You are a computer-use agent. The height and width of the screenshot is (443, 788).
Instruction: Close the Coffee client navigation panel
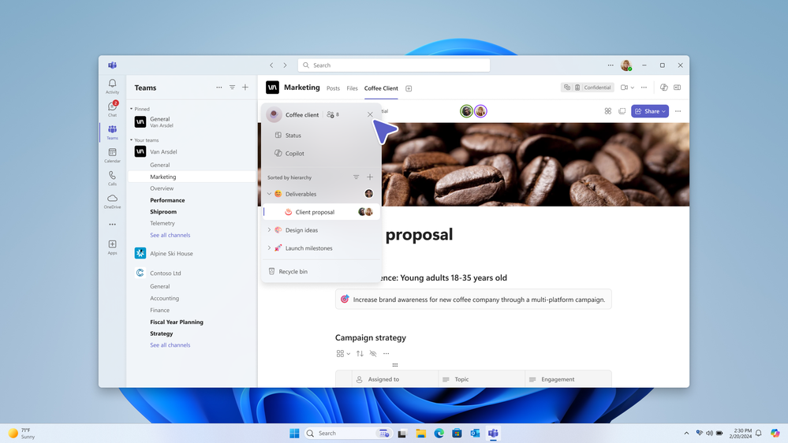[370, 114]
